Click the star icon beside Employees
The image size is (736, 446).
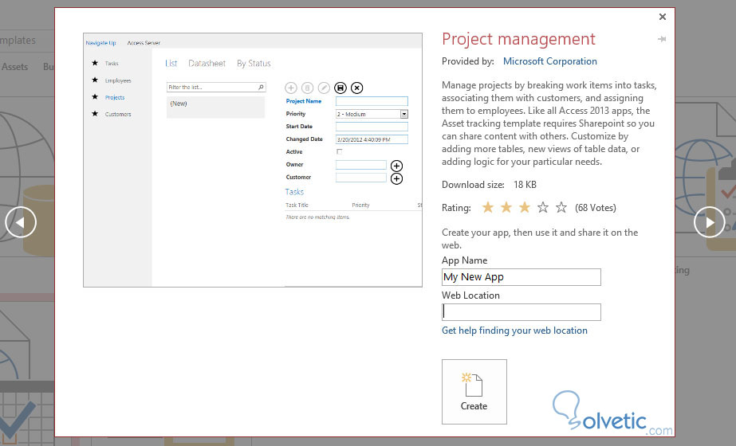95,80
